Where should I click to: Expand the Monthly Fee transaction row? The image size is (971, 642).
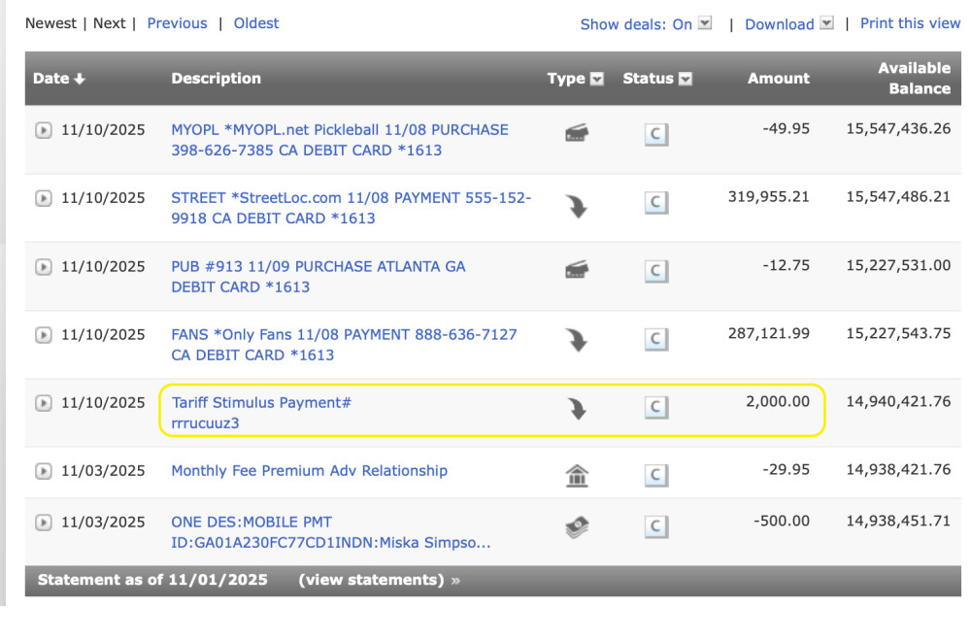pyautogui.click(x=43, y=471)
